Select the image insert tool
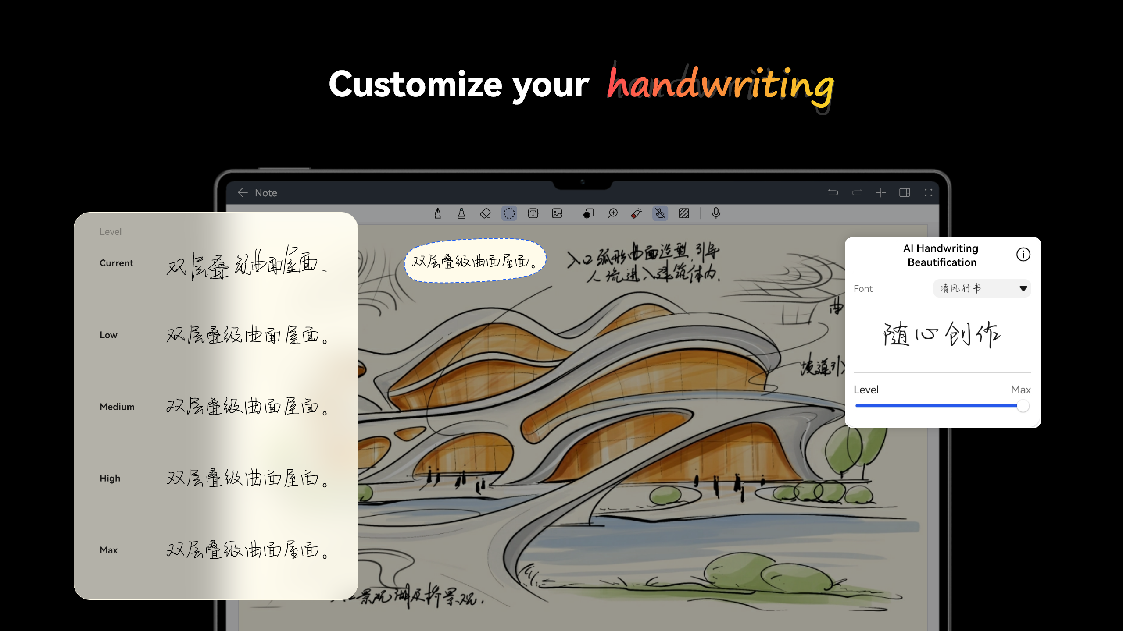Viewport: 1123px width, 631px height. [x=558, y=213]
